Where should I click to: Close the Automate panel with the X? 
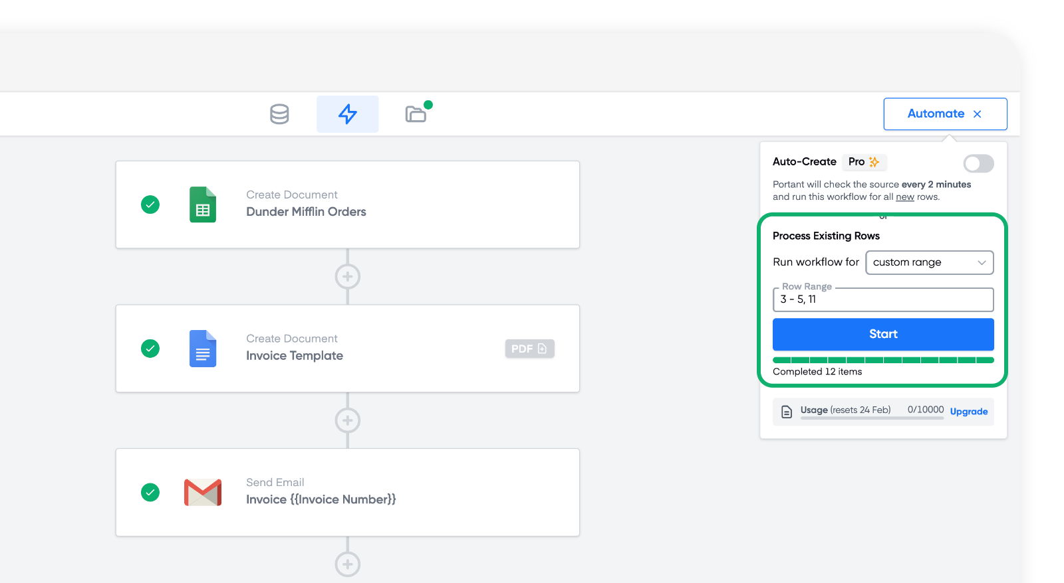point(977,114)
